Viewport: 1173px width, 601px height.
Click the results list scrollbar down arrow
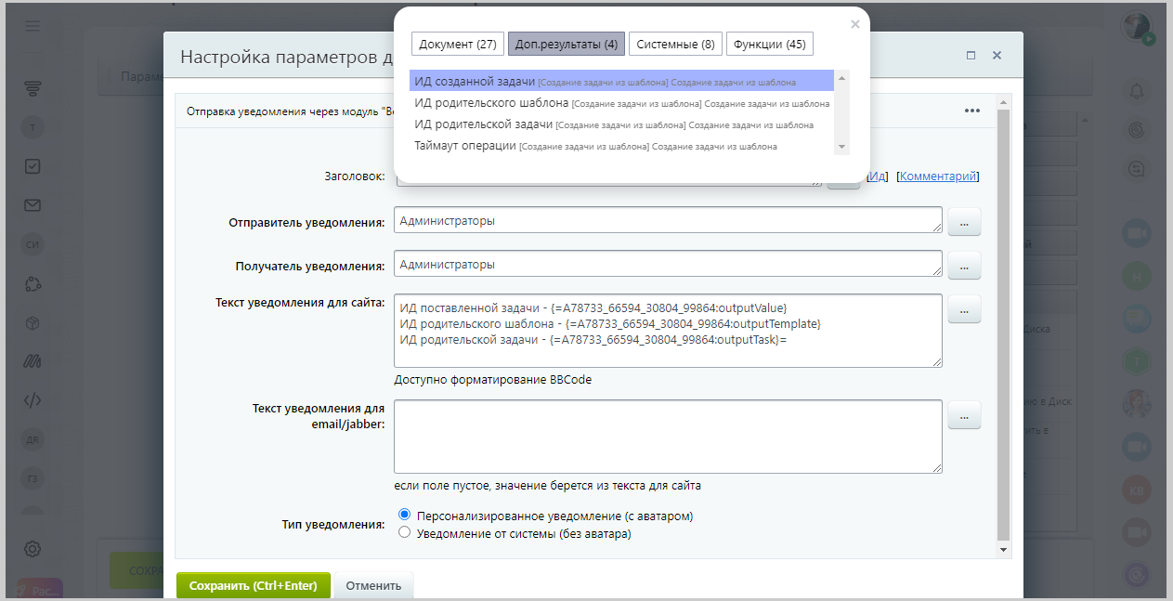coord(841,147)
